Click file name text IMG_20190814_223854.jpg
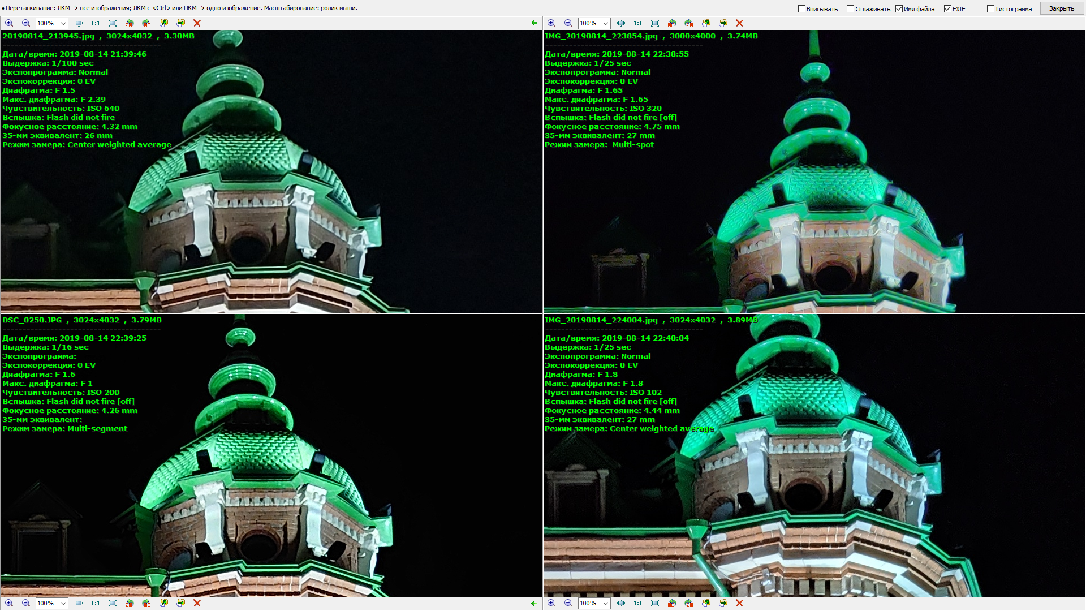This screenshot has height=611, width=1086. tap(601, 36)
